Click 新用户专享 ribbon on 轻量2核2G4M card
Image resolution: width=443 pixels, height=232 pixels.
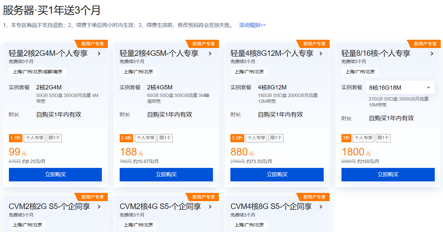(92, 44)
